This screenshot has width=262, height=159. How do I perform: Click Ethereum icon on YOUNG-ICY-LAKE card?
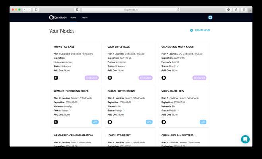pyautogui.click(x=56, y=78)
